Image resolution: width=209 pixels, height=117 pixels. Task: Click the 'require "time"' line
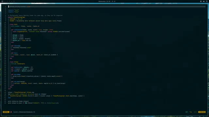[13, 12]
